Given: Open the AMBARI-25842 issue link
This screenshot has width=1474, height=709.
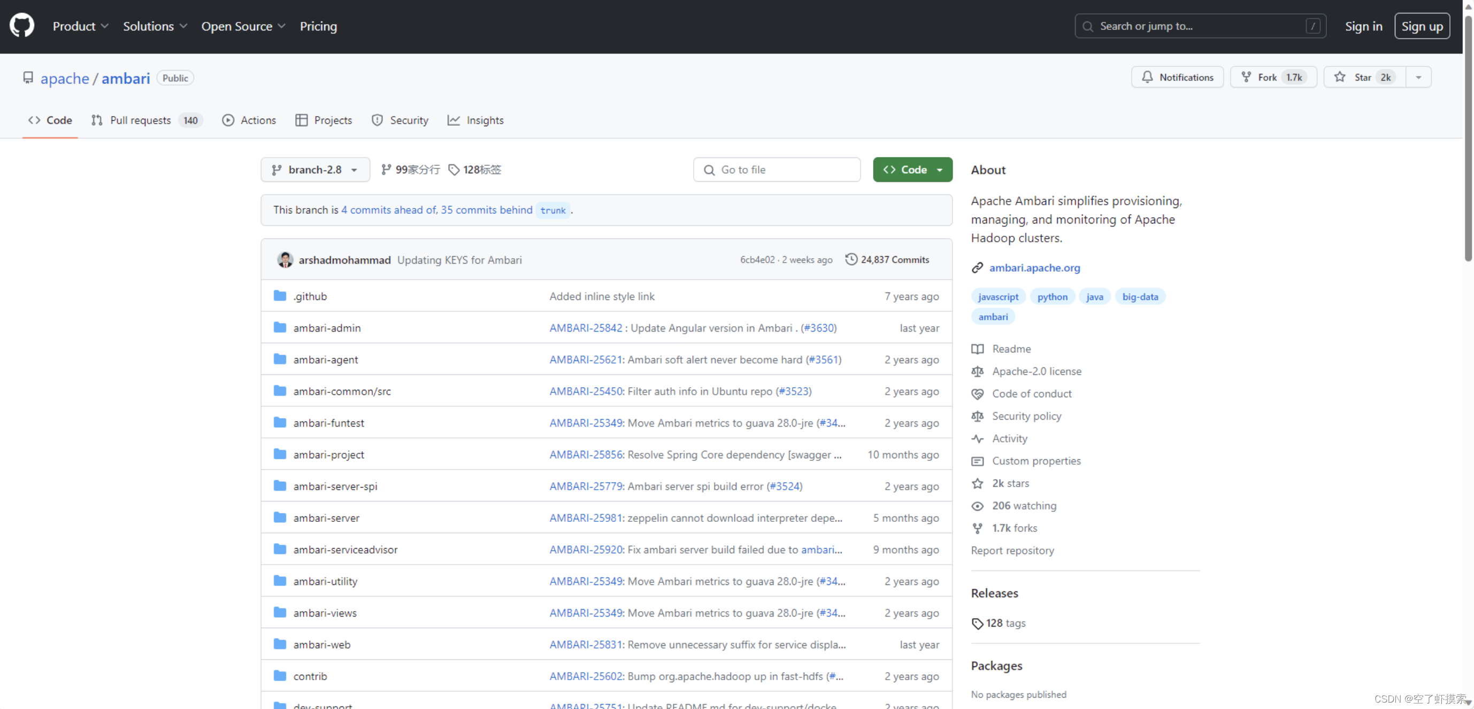Looking at the screenshot, I should 585,328.
